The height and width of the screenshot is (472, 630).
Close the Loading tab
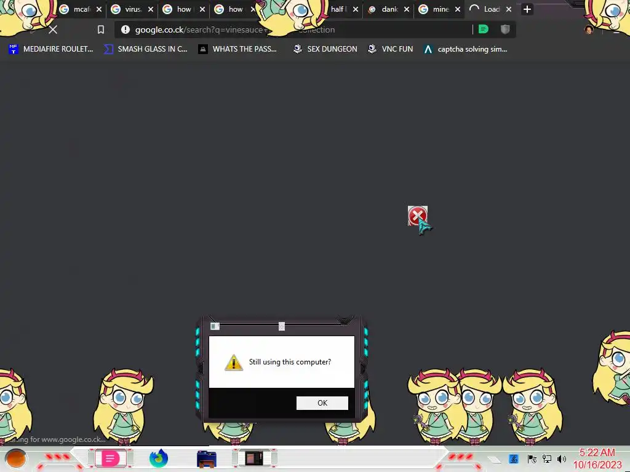click(509, 9)
